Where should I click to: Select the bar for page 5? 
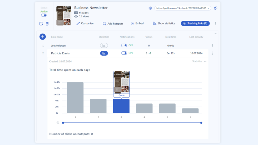[167, 108]
